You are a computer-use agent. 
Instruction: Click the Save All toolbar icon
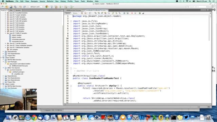[x=15, y=7]
